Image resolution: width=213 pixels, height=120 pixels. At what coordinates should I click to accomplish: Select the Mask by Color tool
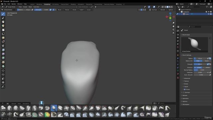tap(3, 66)
